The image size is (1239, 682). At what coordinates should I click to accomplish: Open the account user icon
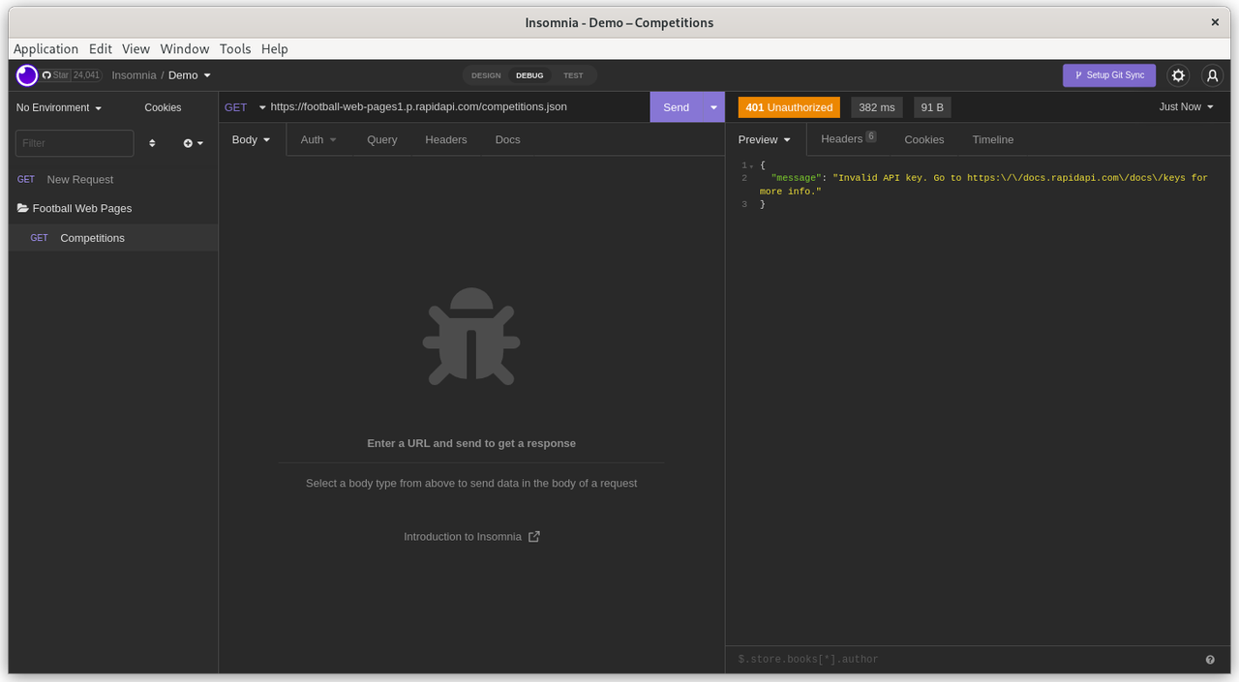[1212, 75]
